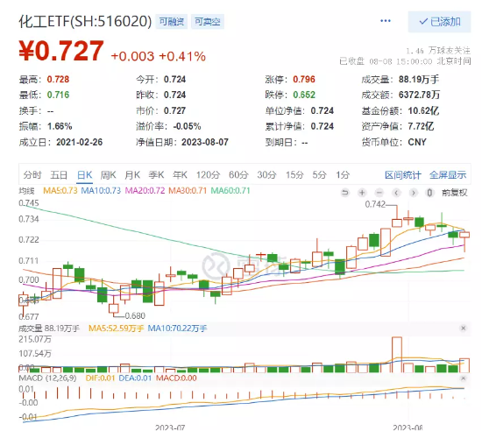Click the DEA:0.01 value label
This screenshot has width=482, height=431.
pyautogui.click(x=135, y=378)
